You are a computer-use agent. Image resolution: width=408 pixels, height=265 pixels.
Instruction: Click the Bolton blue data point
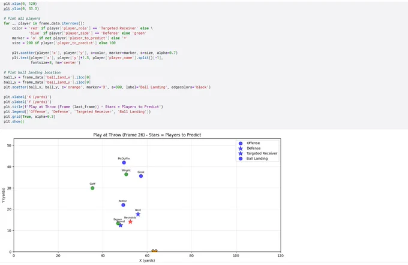click(123, 205)
